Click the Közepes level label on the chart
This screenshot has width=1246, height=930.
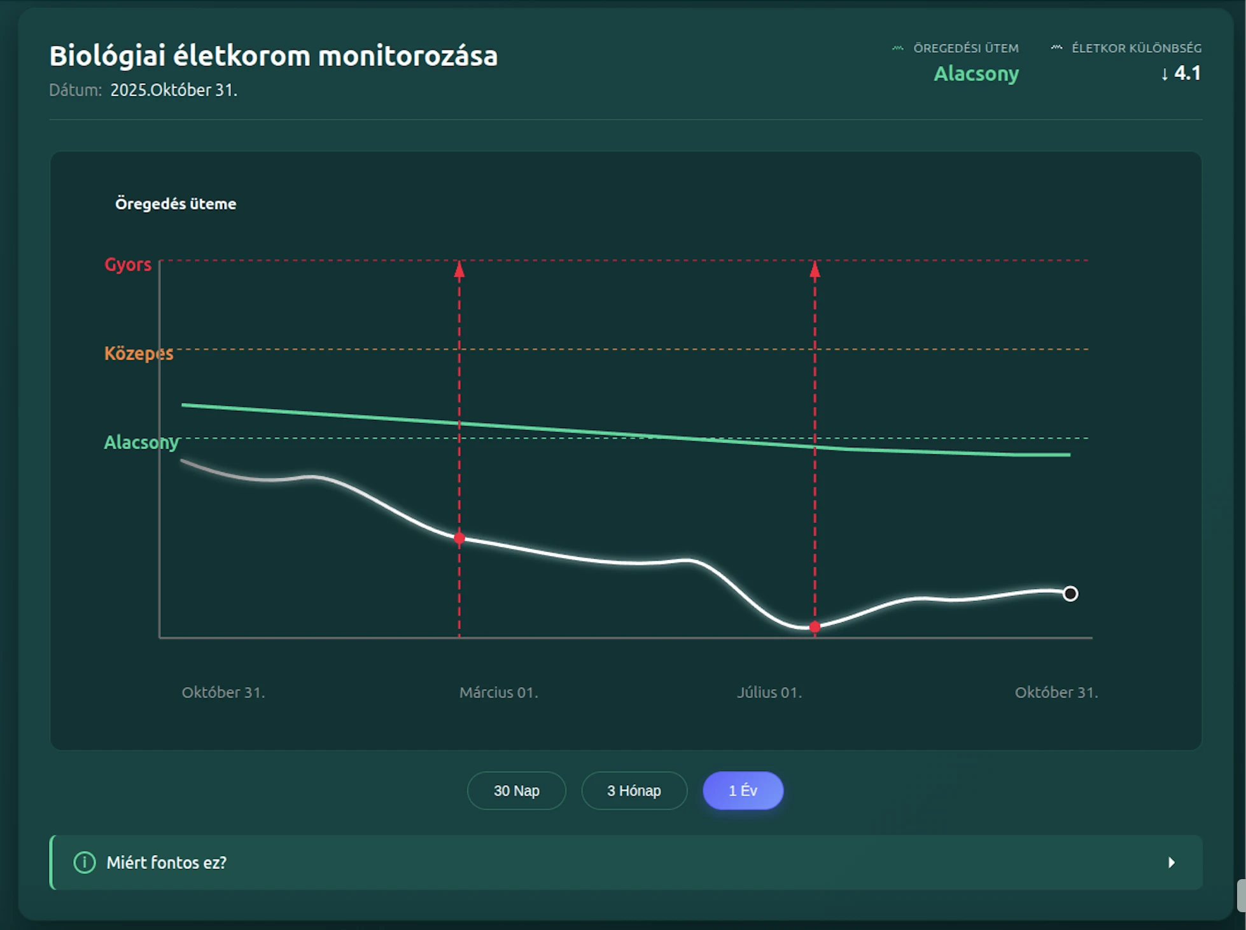(x=138, y=353)
